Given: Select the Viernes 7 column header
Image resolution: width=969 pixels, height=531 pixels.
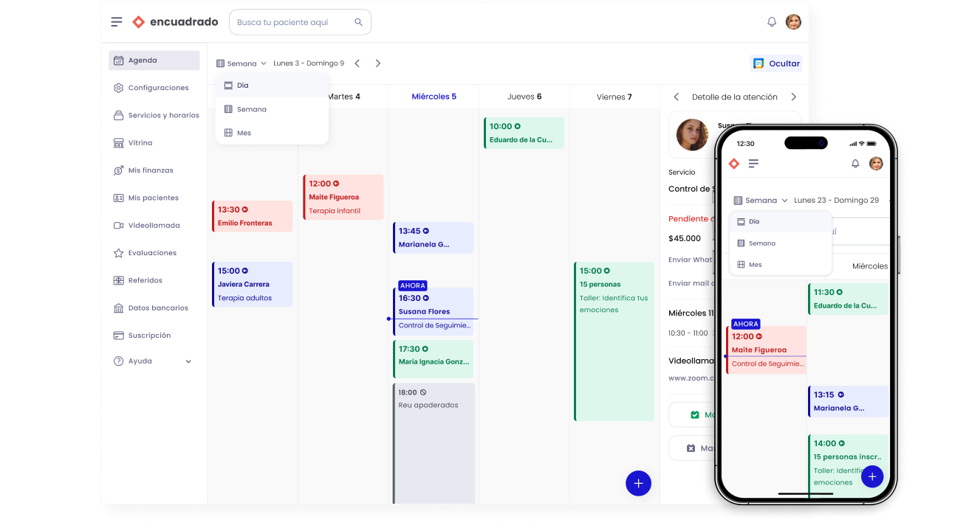Looking at the screenshot, I should pos(614,97).
